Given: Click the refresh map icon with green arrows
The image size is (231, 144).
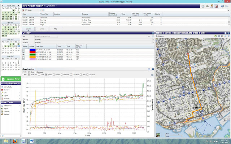Looking at the screenshot, I should pos(215,36).
